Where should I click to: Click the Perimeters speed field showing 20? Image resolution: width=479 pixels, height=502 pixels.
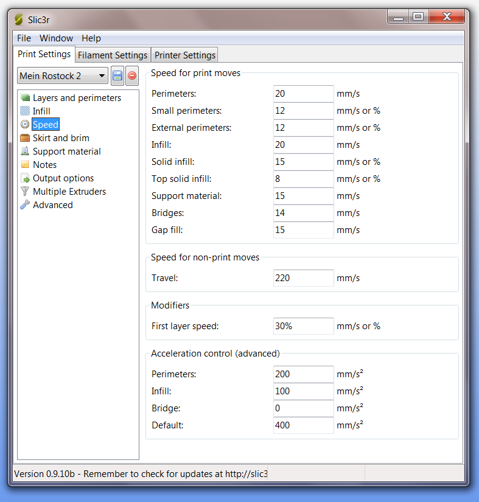click(304, 94)
